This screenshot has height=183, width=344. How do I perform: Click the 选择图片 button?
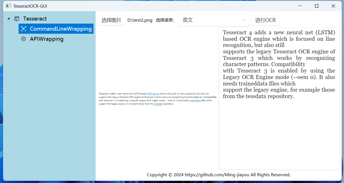(x=111, y=20)
